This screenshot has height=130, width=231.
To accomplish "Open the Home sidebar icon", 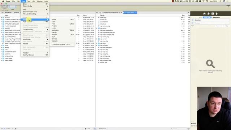I will (204, 14).
